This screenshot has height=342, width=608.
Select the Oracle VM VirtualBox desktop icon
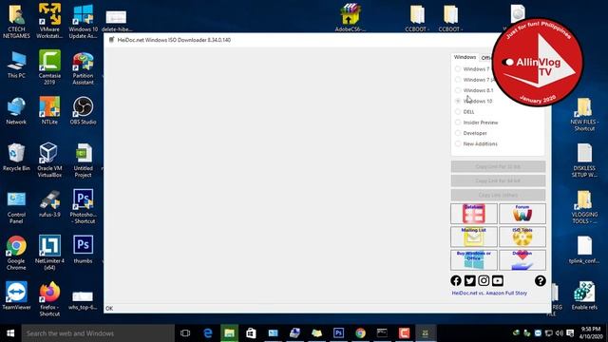tap(49, 161)
